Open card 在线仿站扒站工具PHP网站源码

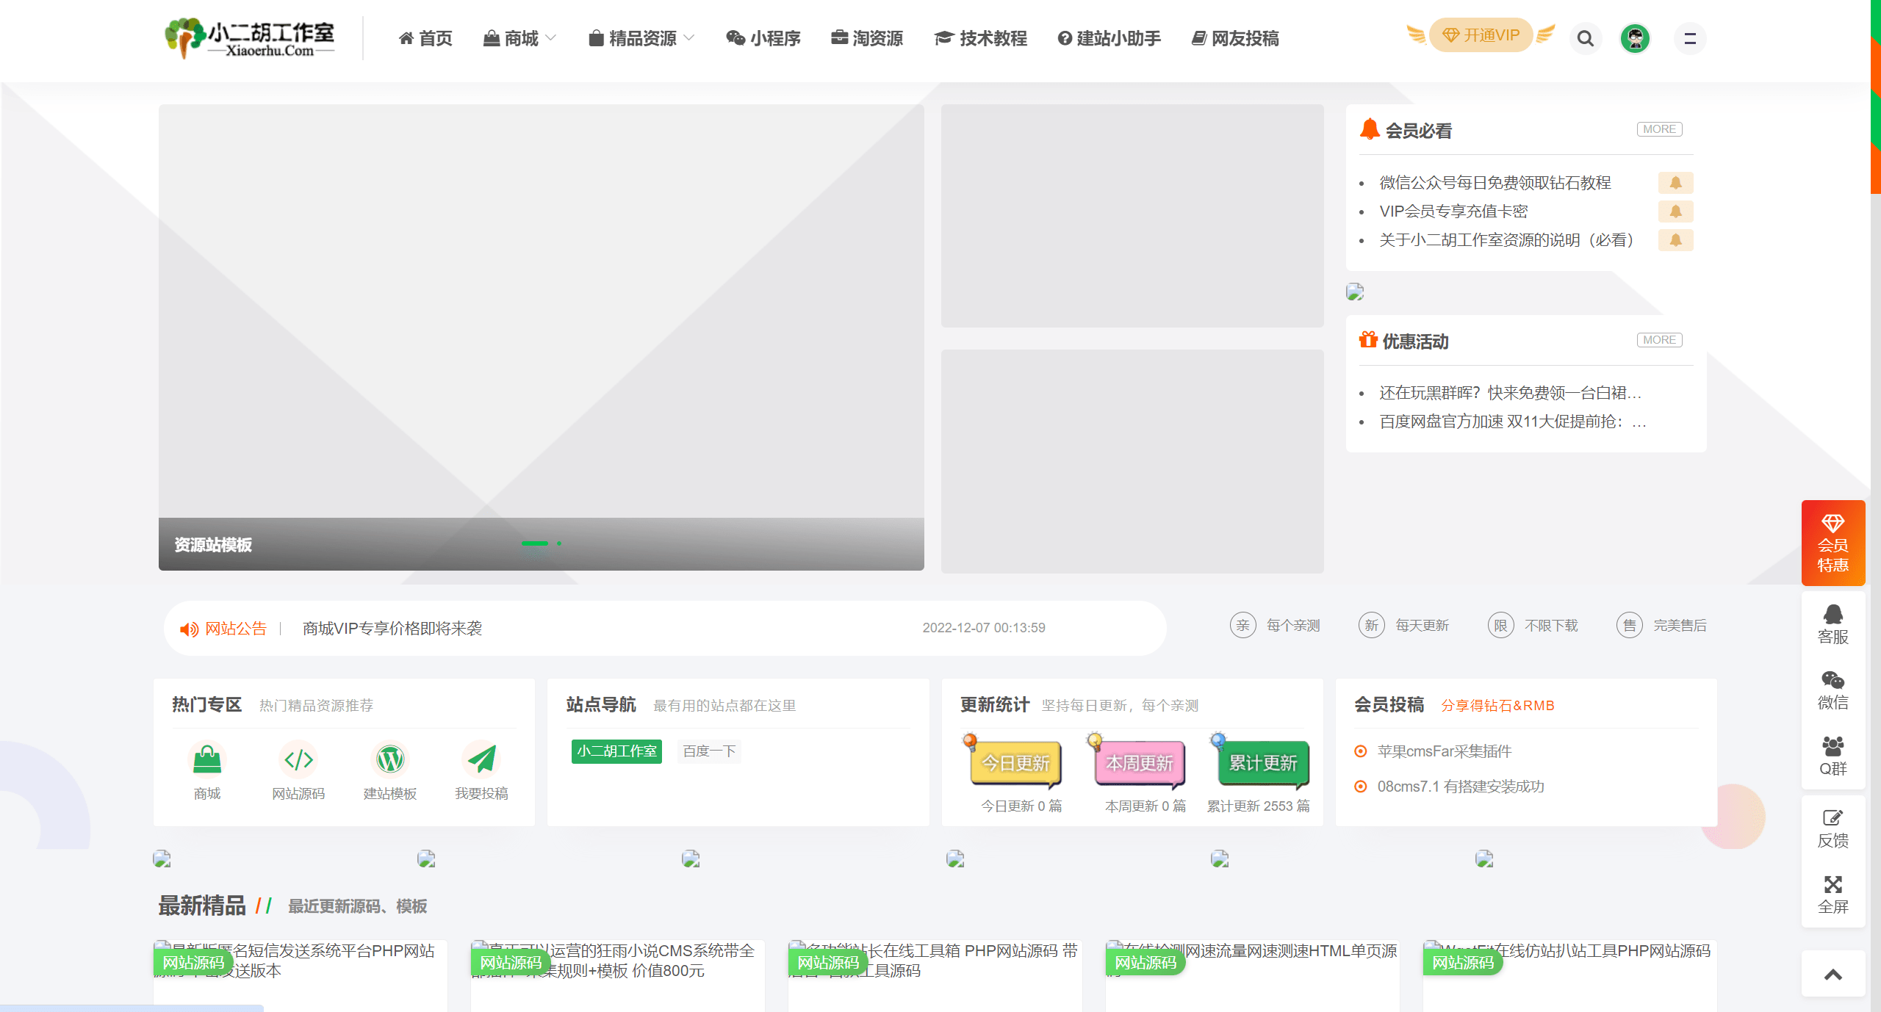pos(1570,975)
